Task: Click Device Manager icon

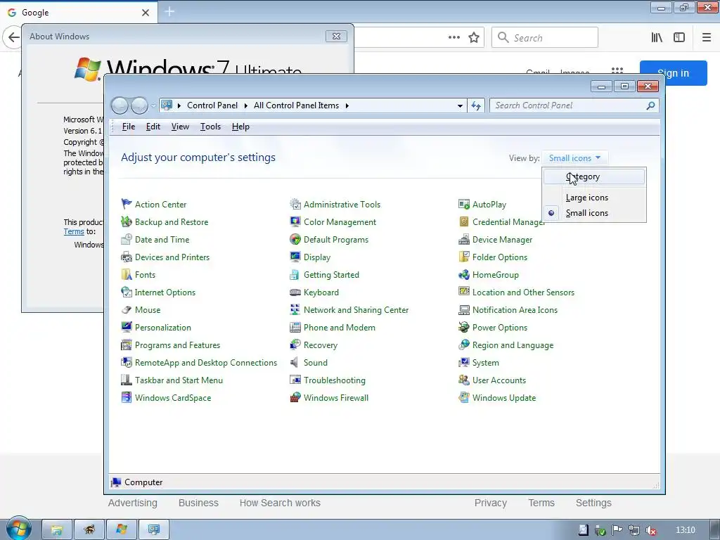Action: coord(464,239)
